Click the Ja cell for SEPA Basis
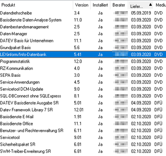 pyautogui.click(x=100, y=75)
